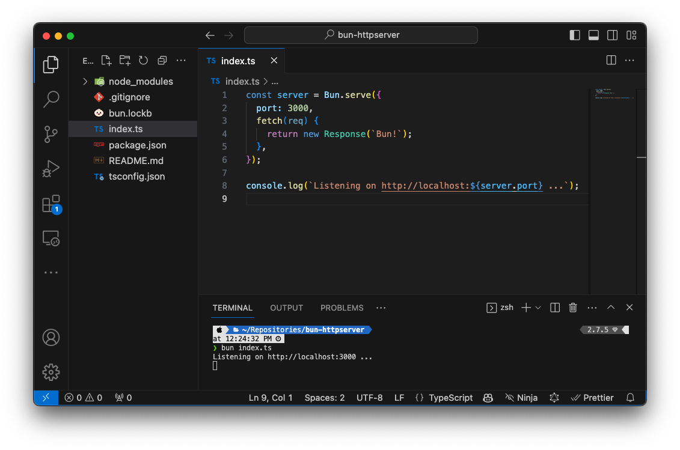Open the Source Control view

(x=51, y=134)
